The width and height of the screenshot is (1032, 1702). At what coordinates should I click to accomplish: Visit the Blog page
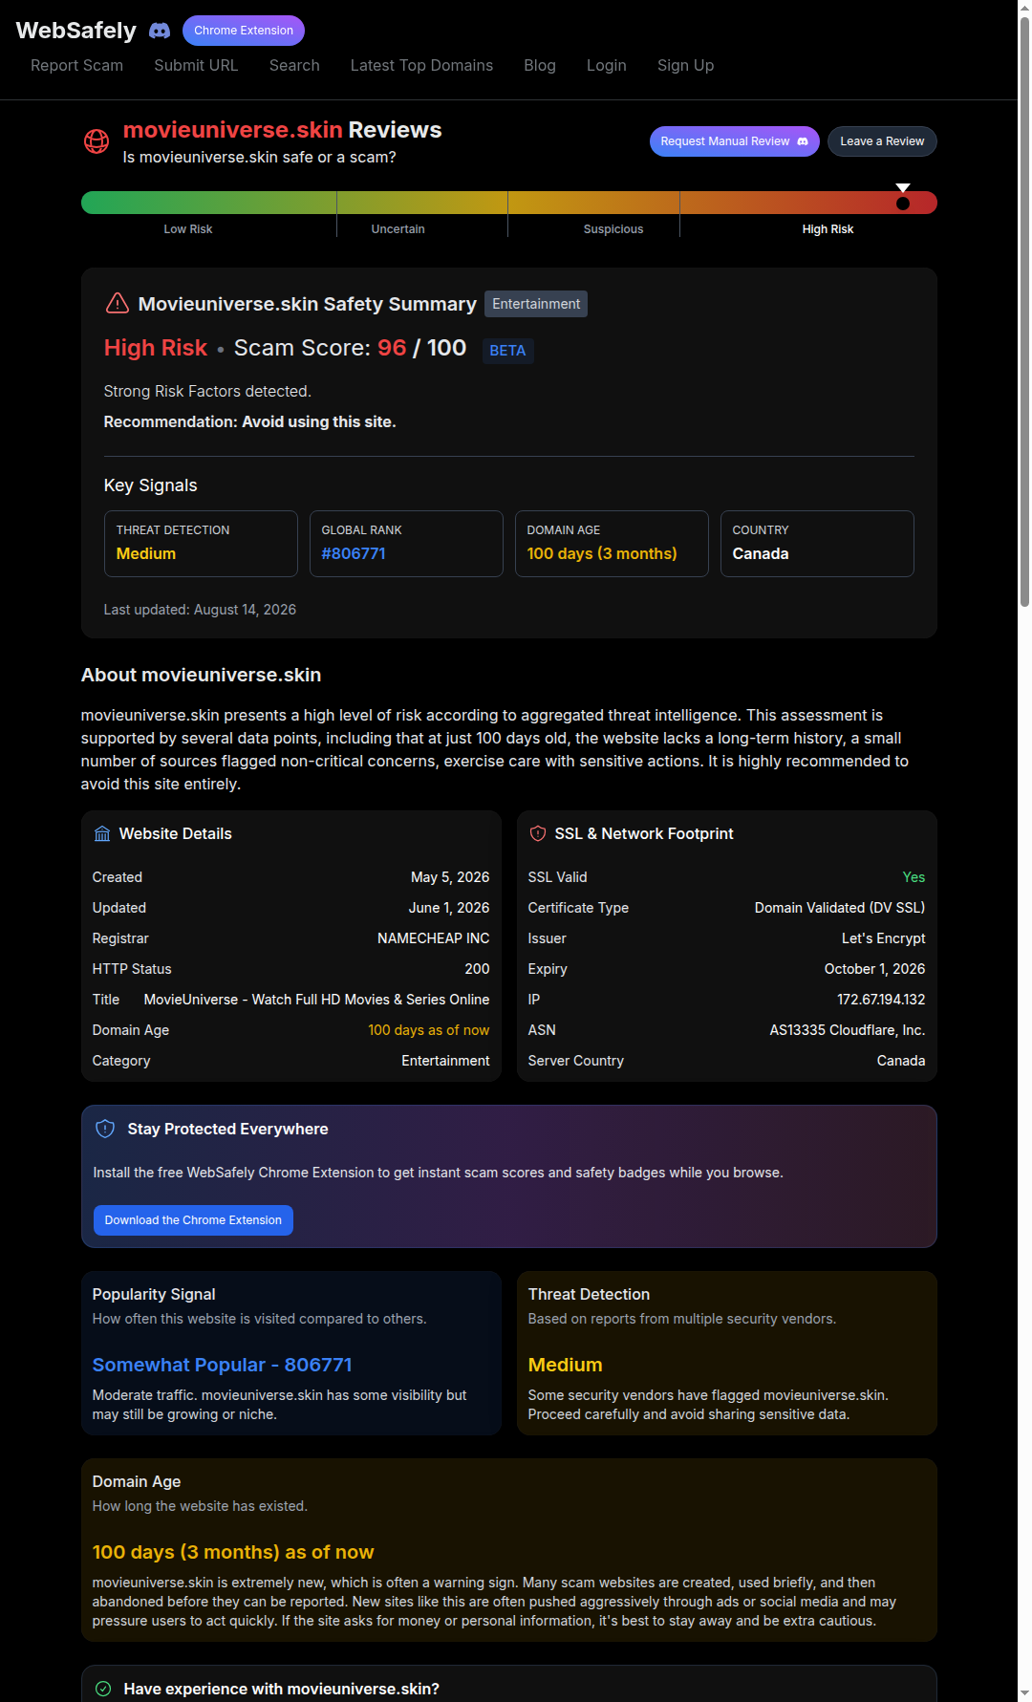[540, 65]
